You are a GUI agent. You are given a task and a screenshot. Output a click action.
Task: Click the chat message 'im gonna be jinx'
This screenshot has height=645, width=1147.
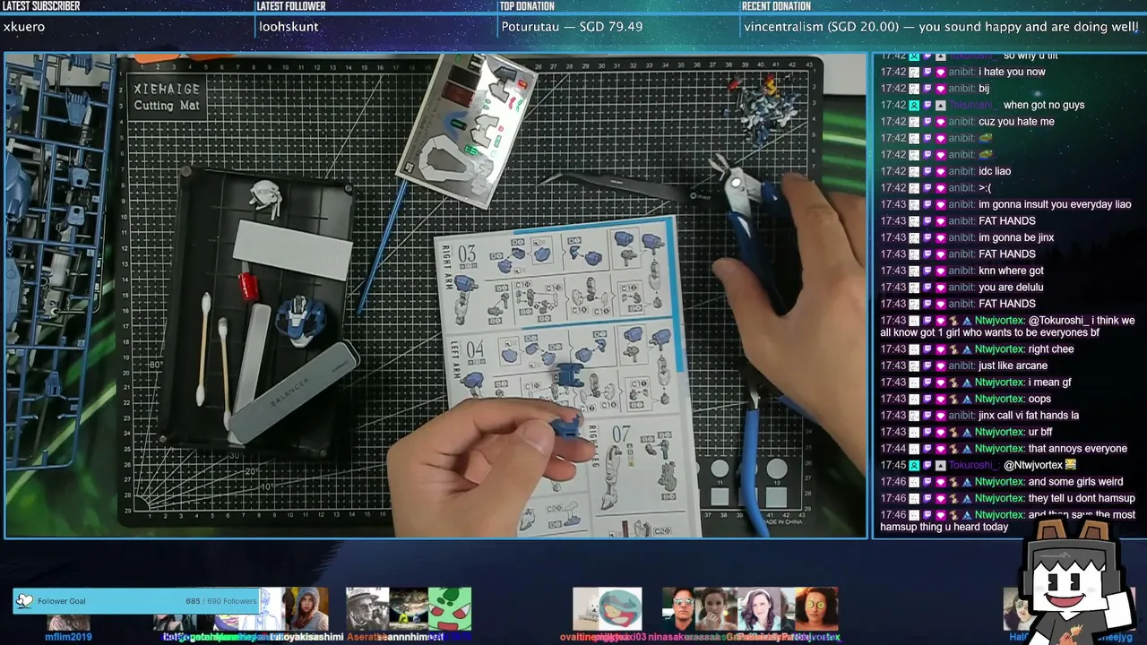point(1016,237)
